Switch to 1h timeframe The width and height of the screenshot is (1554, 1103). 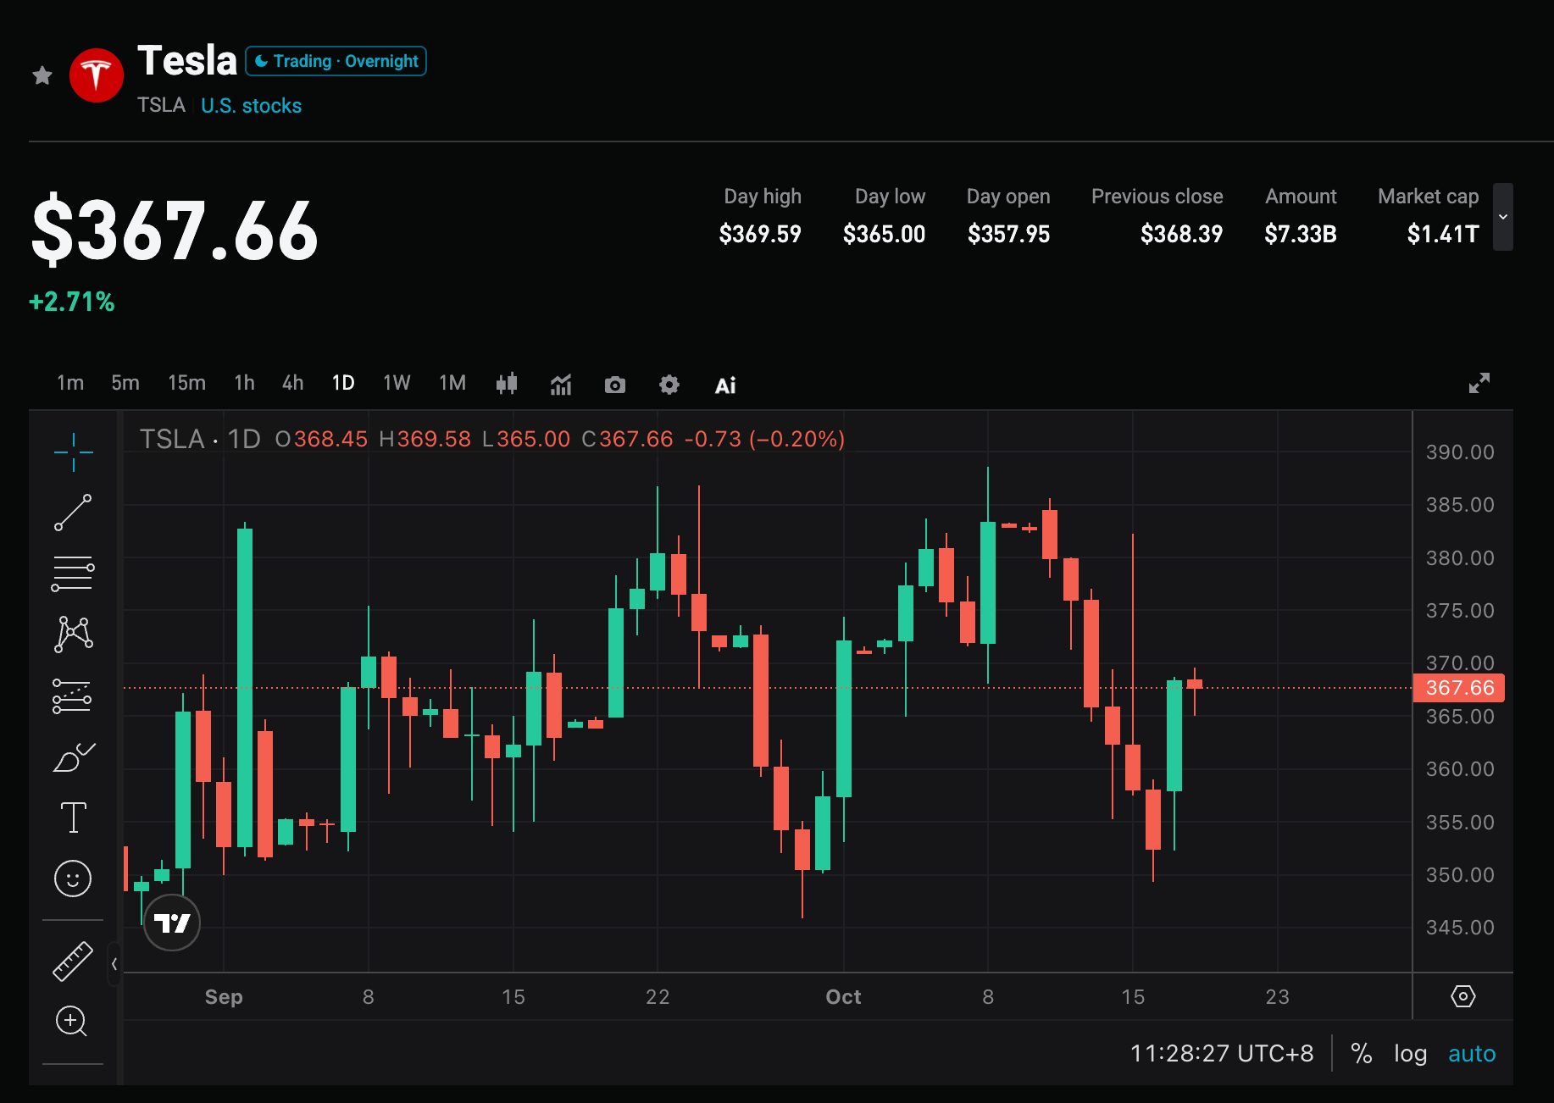point(244,383)
